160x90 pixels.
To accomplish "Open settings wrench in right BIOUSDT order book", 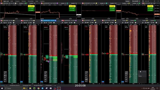I will pyautogui.click(x=21, y=23).
